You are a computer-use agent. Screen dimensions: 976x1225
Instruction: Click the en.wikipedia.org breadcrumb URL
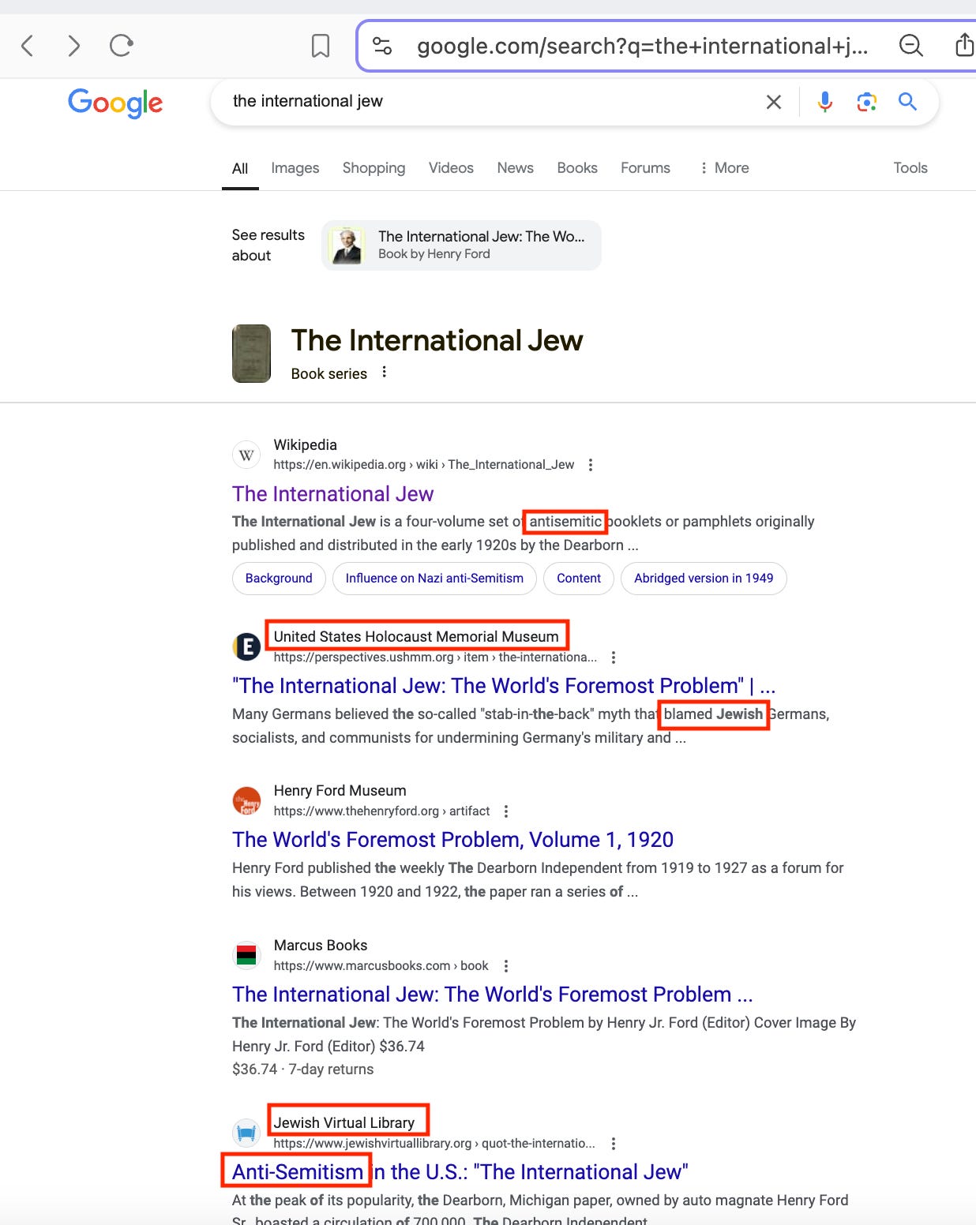pos(423,465)
